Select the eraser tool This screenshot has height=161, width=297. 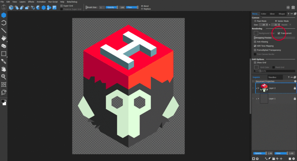(4, 46)
